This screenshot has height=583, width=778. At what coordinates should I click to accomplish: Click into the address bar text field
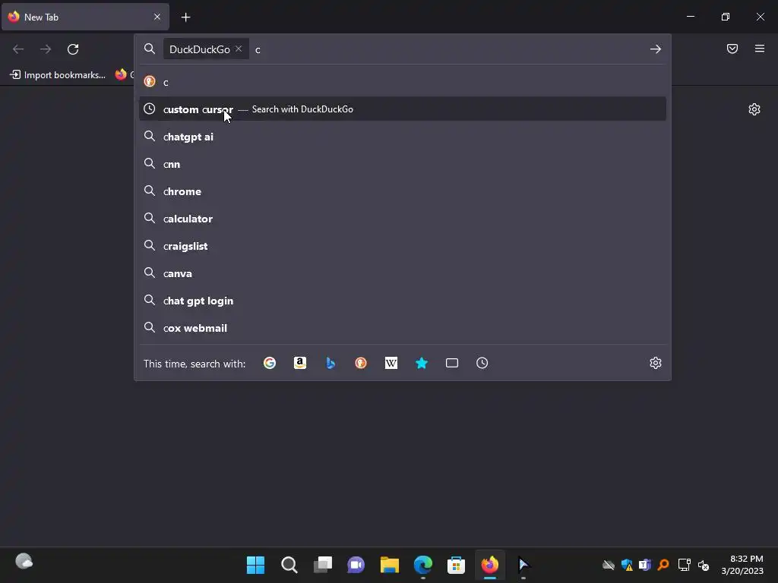(449, 49)
